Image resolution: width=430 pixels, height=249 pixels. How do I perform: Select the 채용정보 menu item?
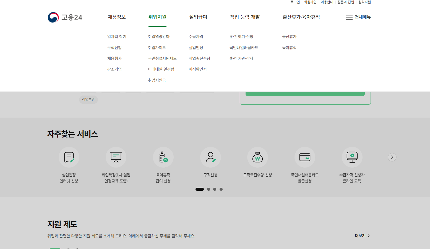point(116,17)
